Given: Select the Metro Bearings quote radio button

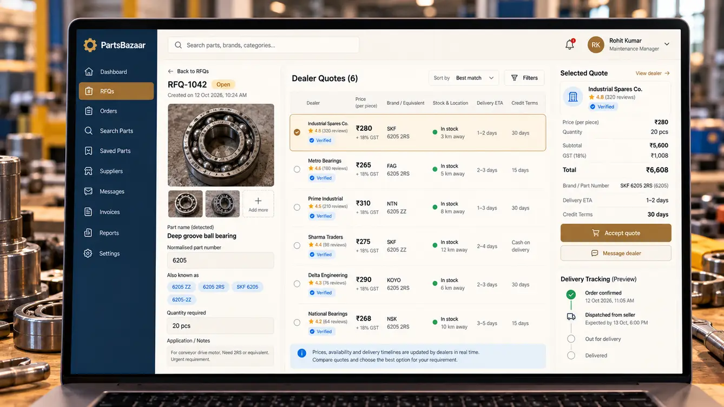Looking at the screenshot, I should point(297,169).
